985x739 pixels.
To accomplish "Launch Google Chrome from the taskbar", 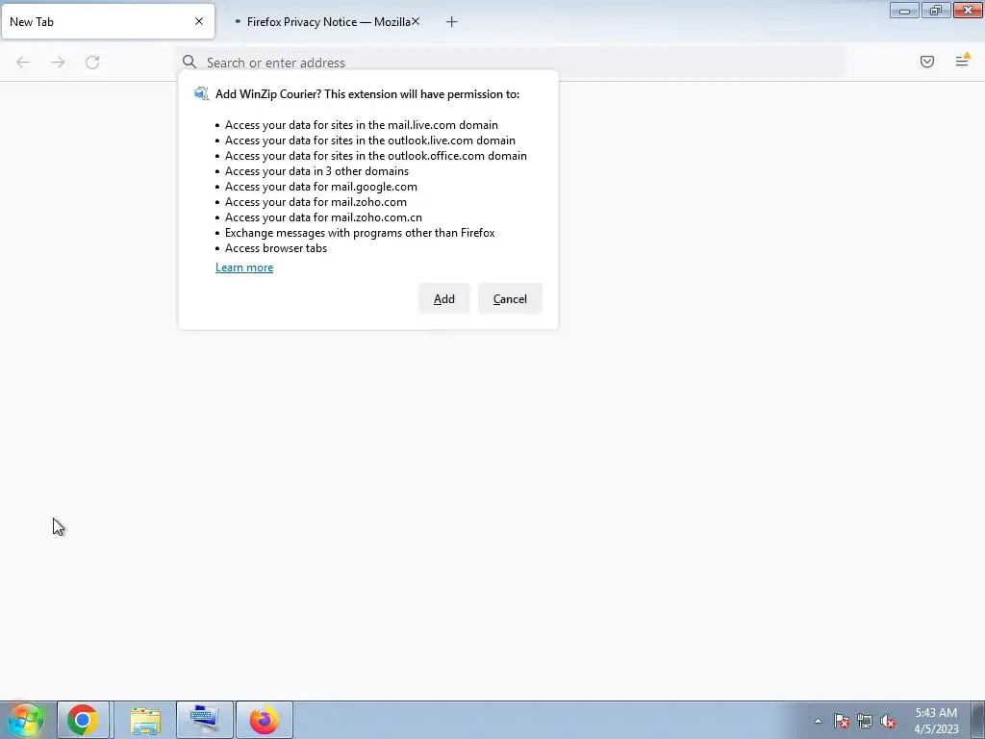I will tap(83, 720).
